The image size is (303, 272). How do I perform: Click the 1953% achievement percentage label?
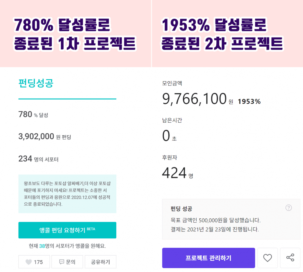click(x=250, y=101)
